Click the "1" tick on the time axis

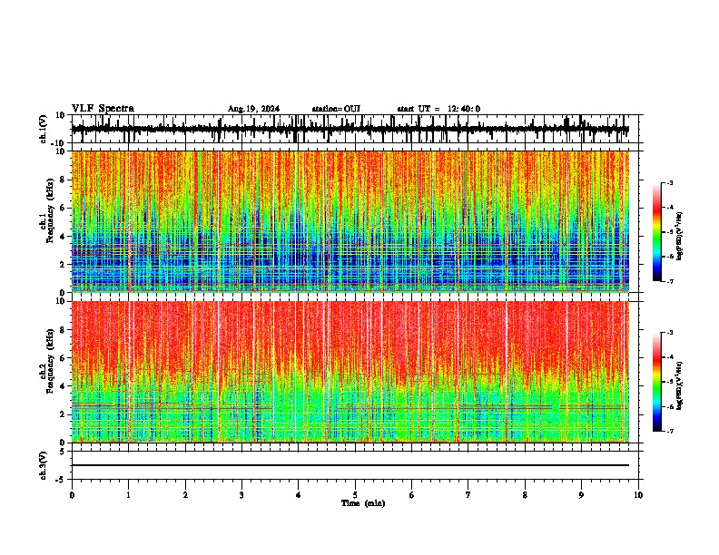pyautogui.click(x=128, y=495)
